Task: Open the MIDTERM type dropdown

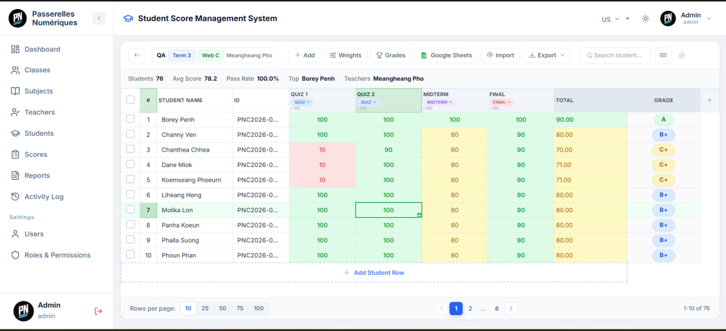Action: coord(440,102)
